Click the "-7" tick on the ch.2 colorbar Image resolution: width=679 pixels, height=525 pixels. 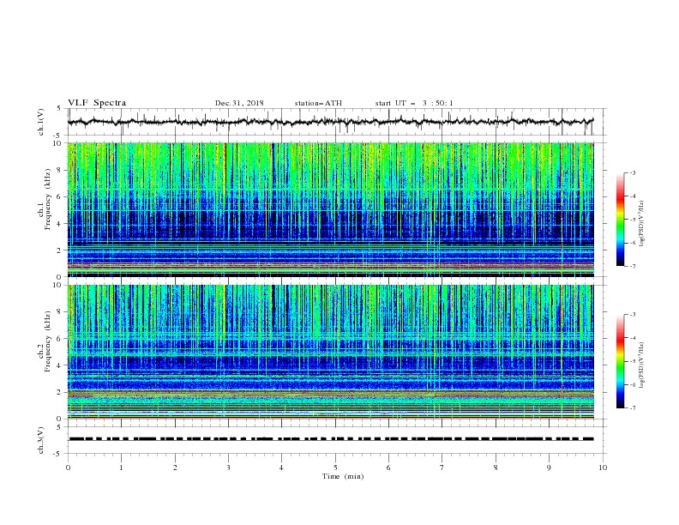(632, 408)
